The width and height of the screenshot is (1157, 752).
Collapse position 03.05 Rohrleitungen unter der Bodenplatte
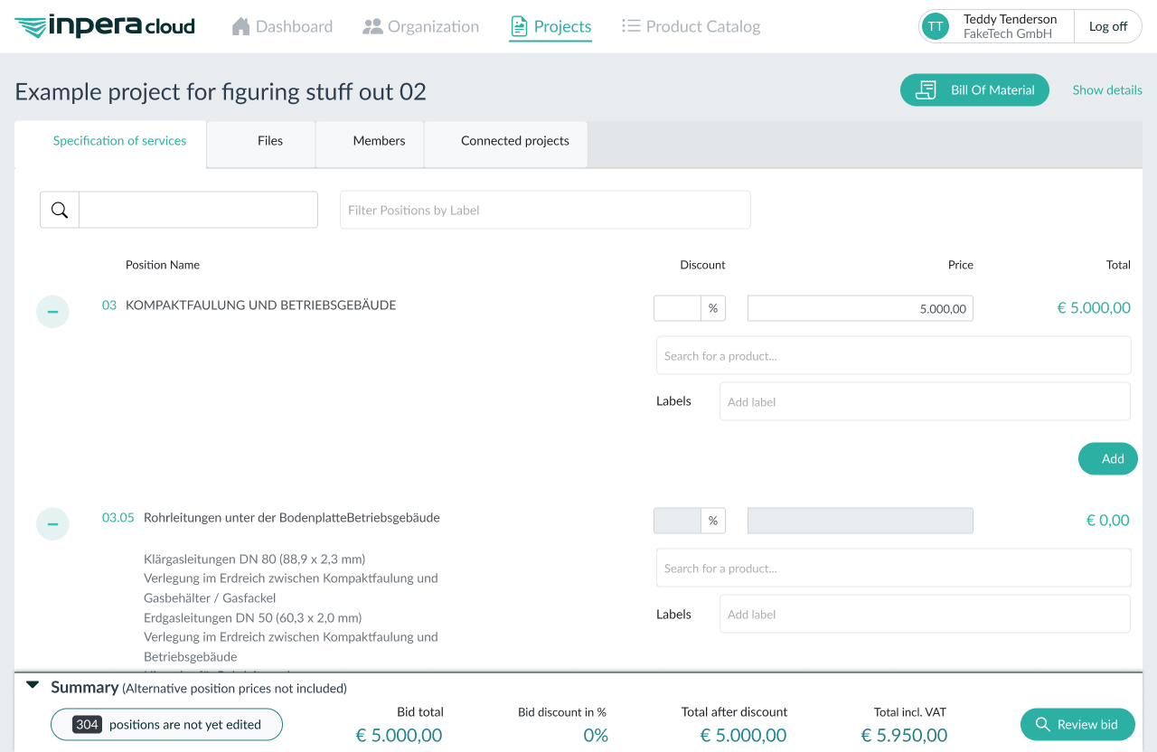tap(52, 523)
